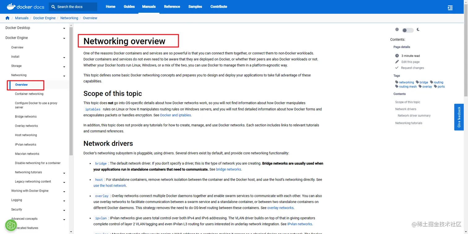Click the tag icon beside routing mesh
This screenshot has width=468, height=234.
point(397,86)
